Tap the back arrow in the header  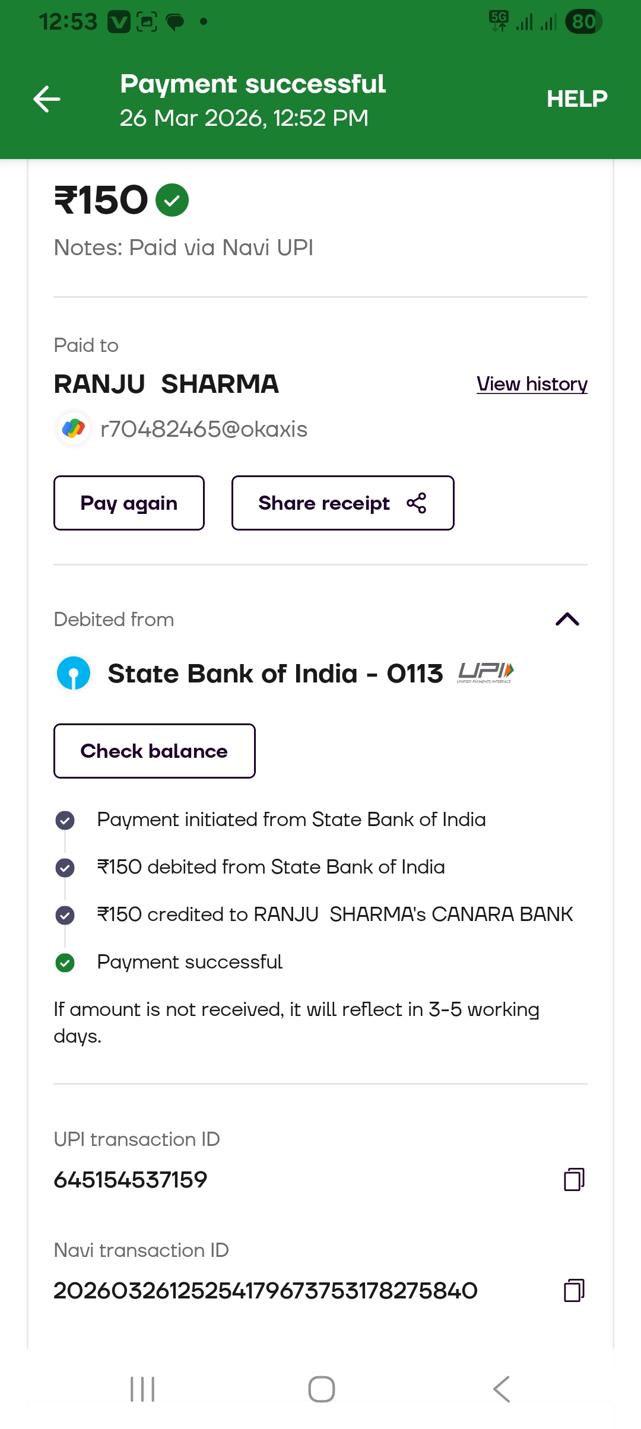tap(47, 99)
